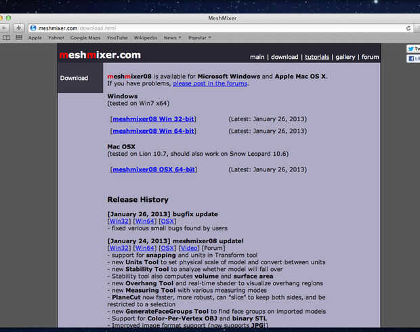Click OSX link under January 24 update
420x332 pixels.
[168, 248]
